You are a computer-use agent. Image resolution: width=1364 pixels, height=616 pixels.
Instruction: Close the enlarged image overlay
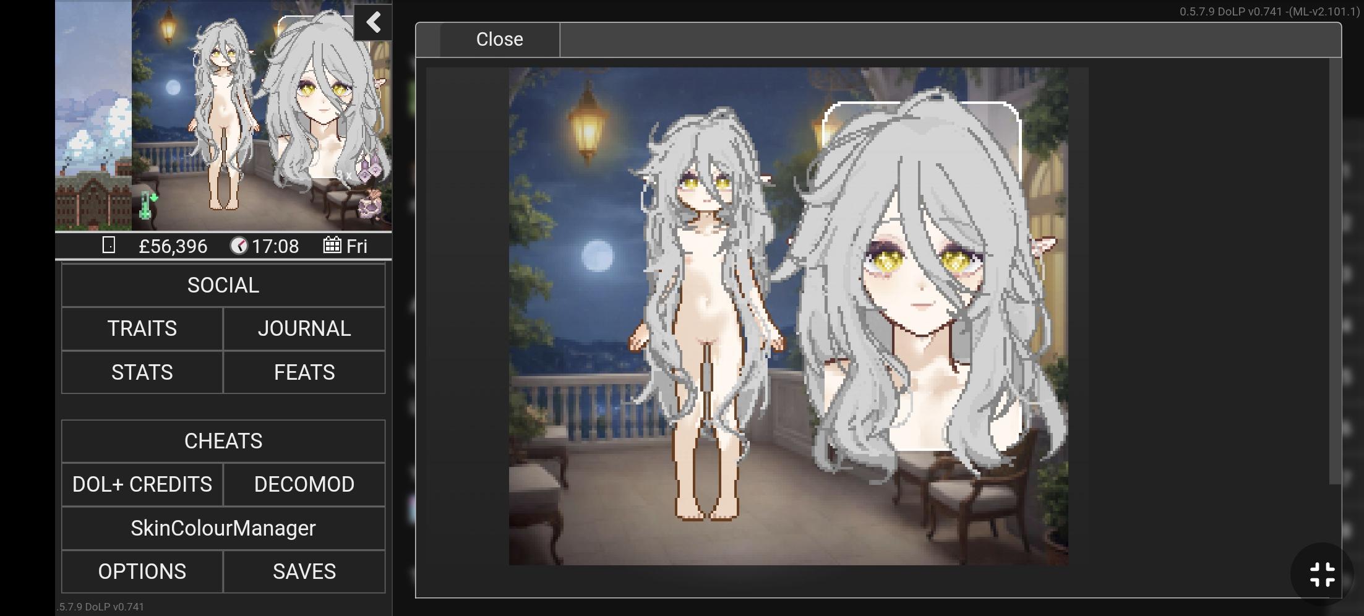coord(499,40)
